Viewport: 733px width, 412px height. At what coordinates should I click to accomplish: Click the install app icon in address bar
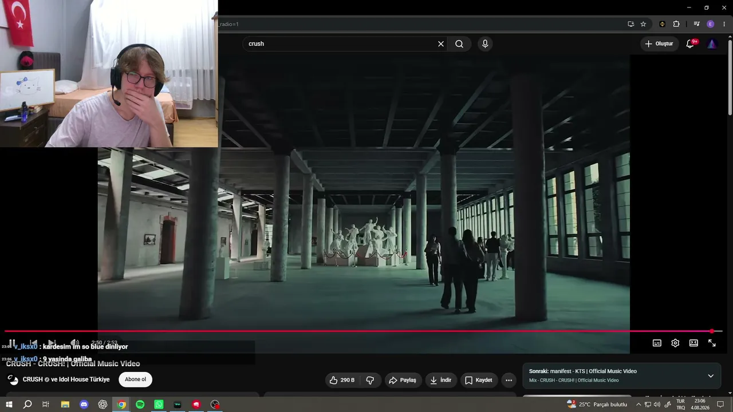tap(630, 24)
